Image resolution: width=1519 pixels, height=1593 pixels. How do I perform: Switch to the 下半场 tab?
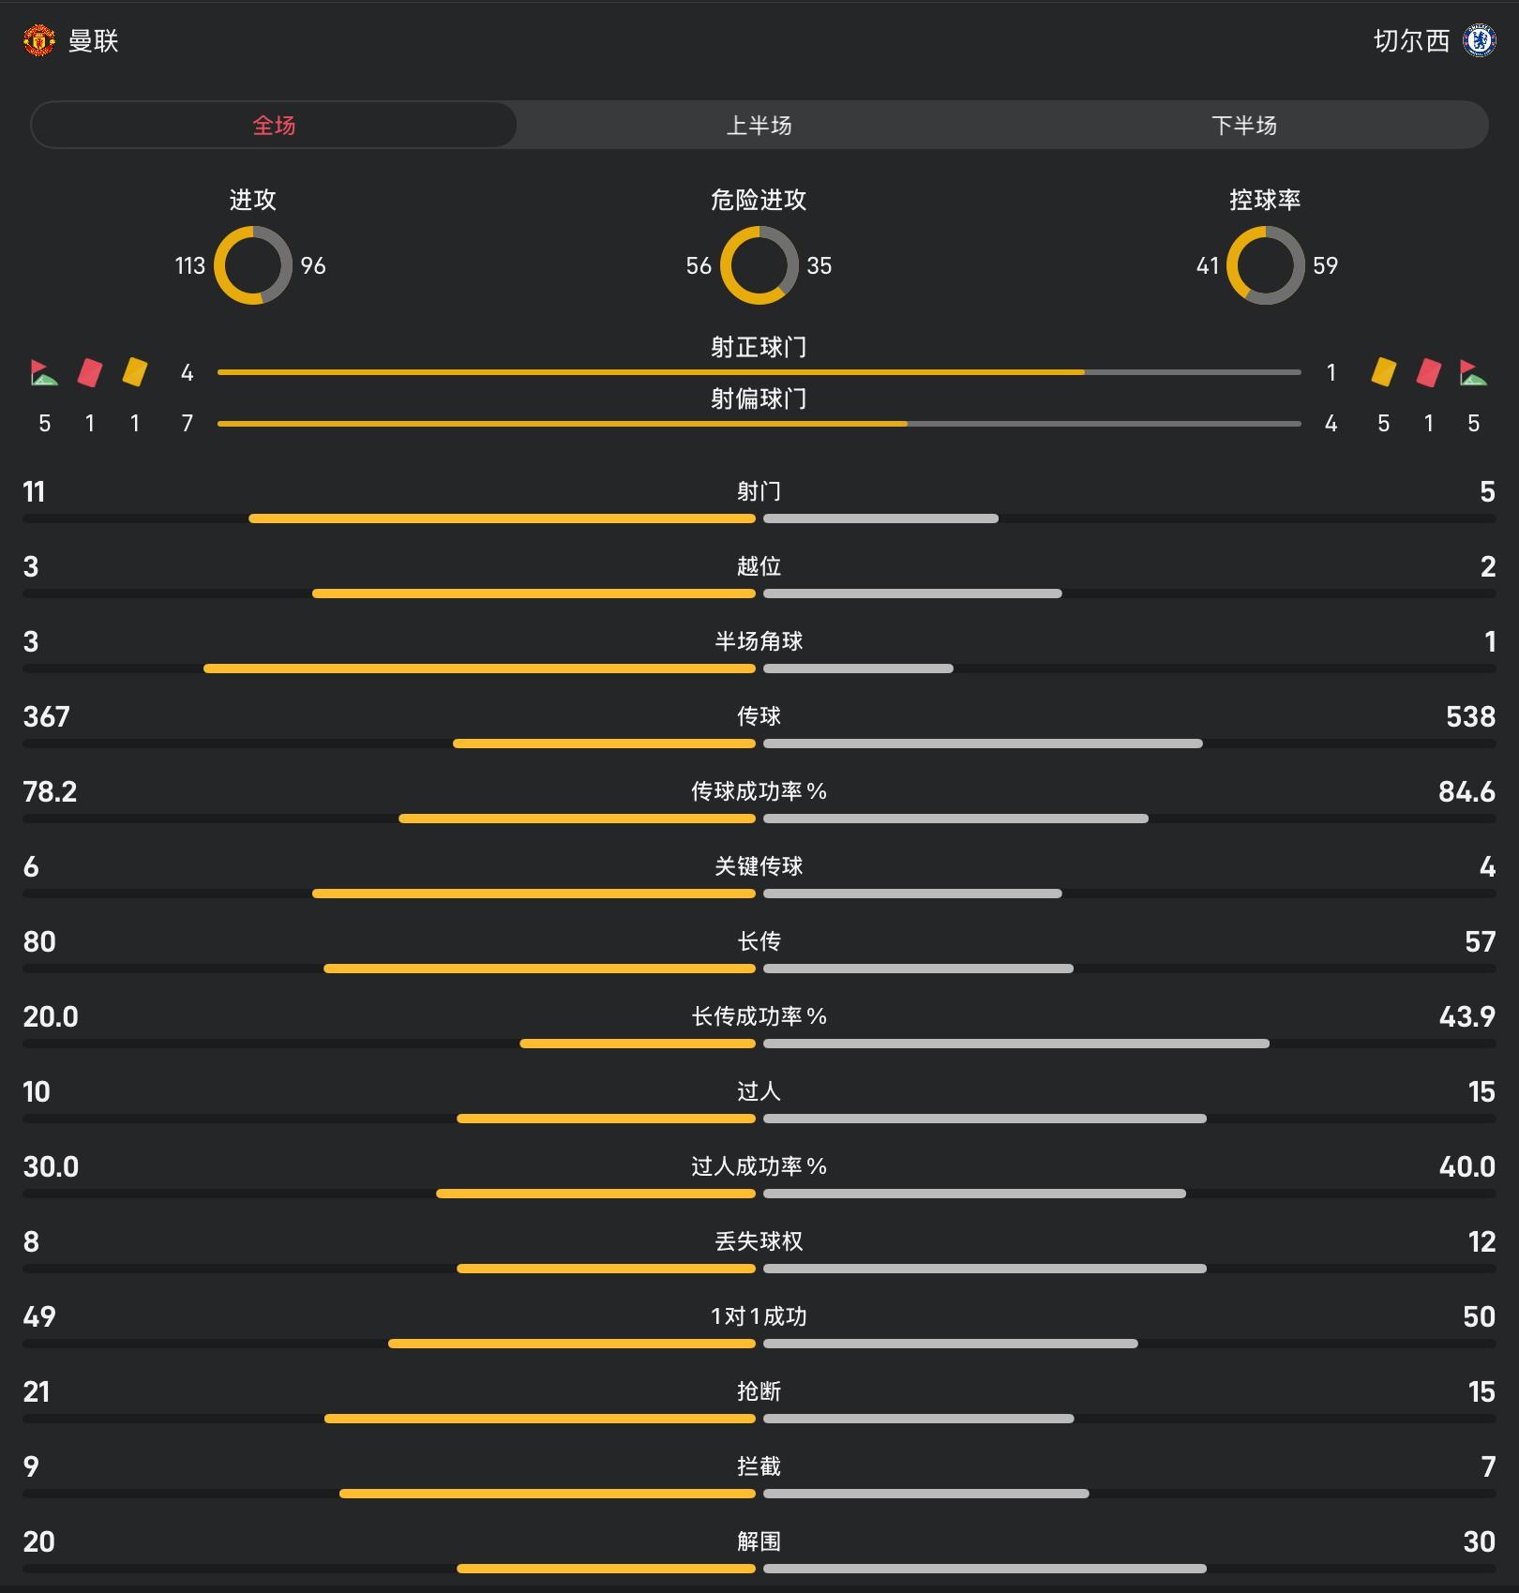tap(1244, 125)
